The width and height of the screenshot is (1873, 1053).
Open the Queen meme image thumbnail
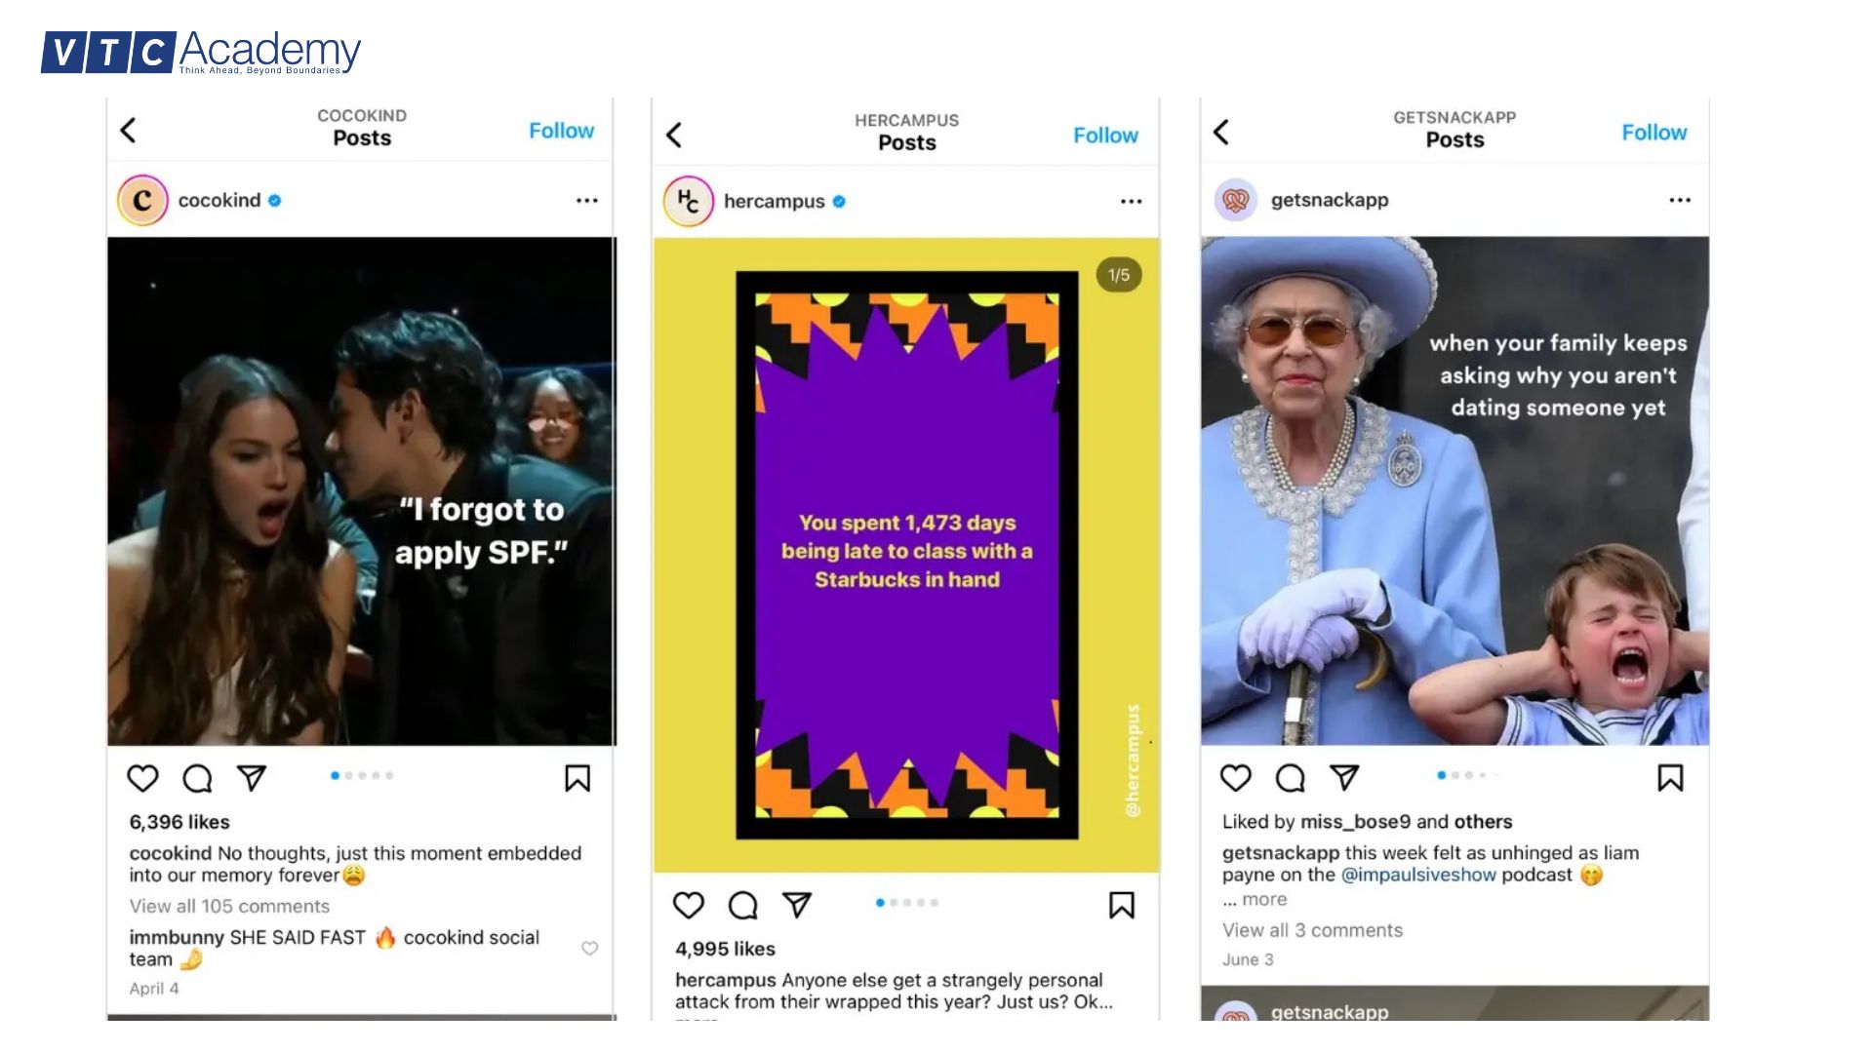pyautogui.click(x=1455, y=490)
